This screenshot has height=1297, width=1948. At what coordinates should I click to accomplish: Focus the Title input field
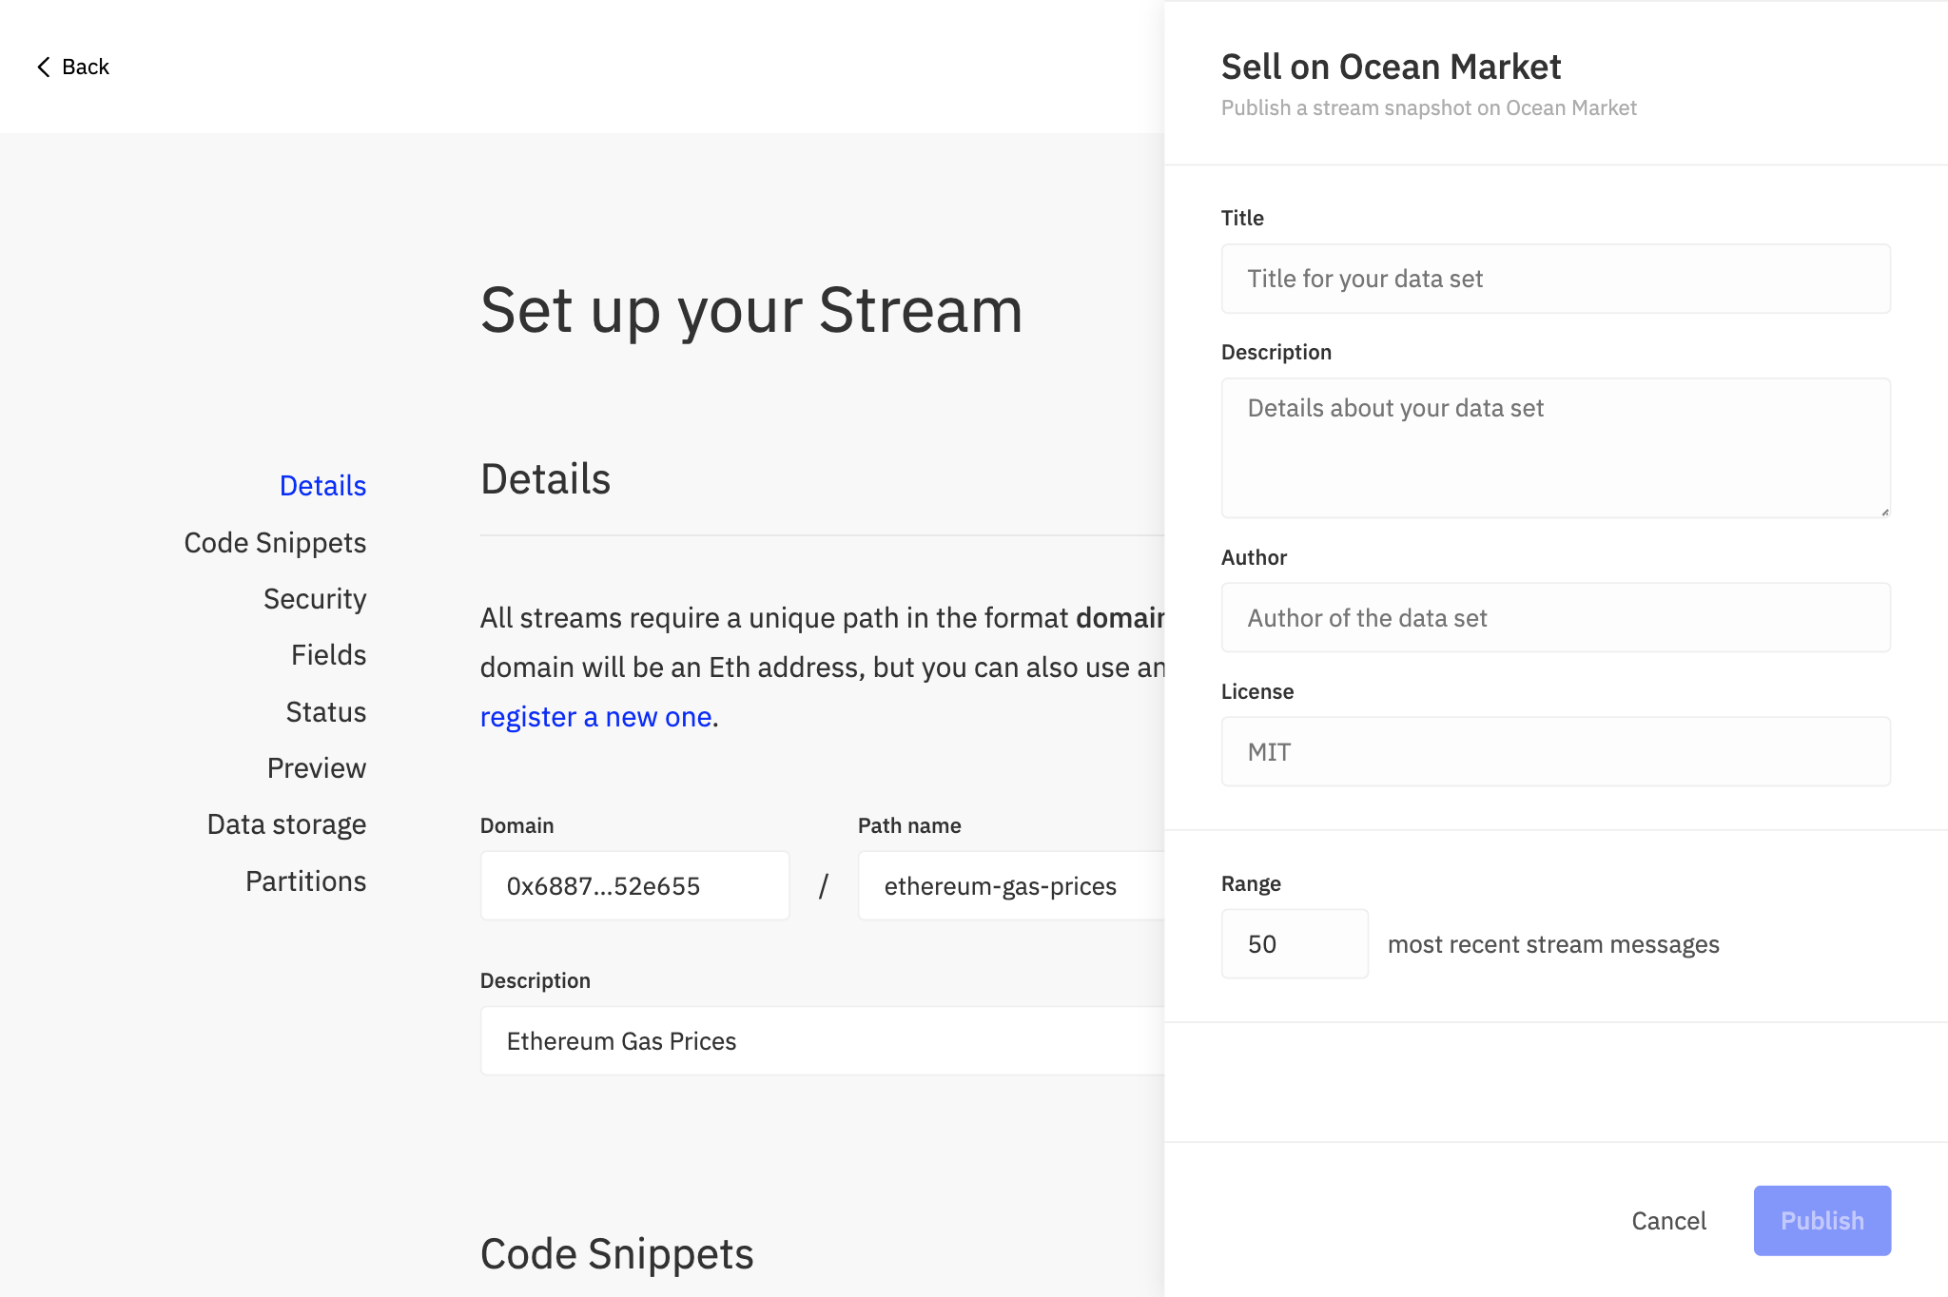coord(1555,279)
